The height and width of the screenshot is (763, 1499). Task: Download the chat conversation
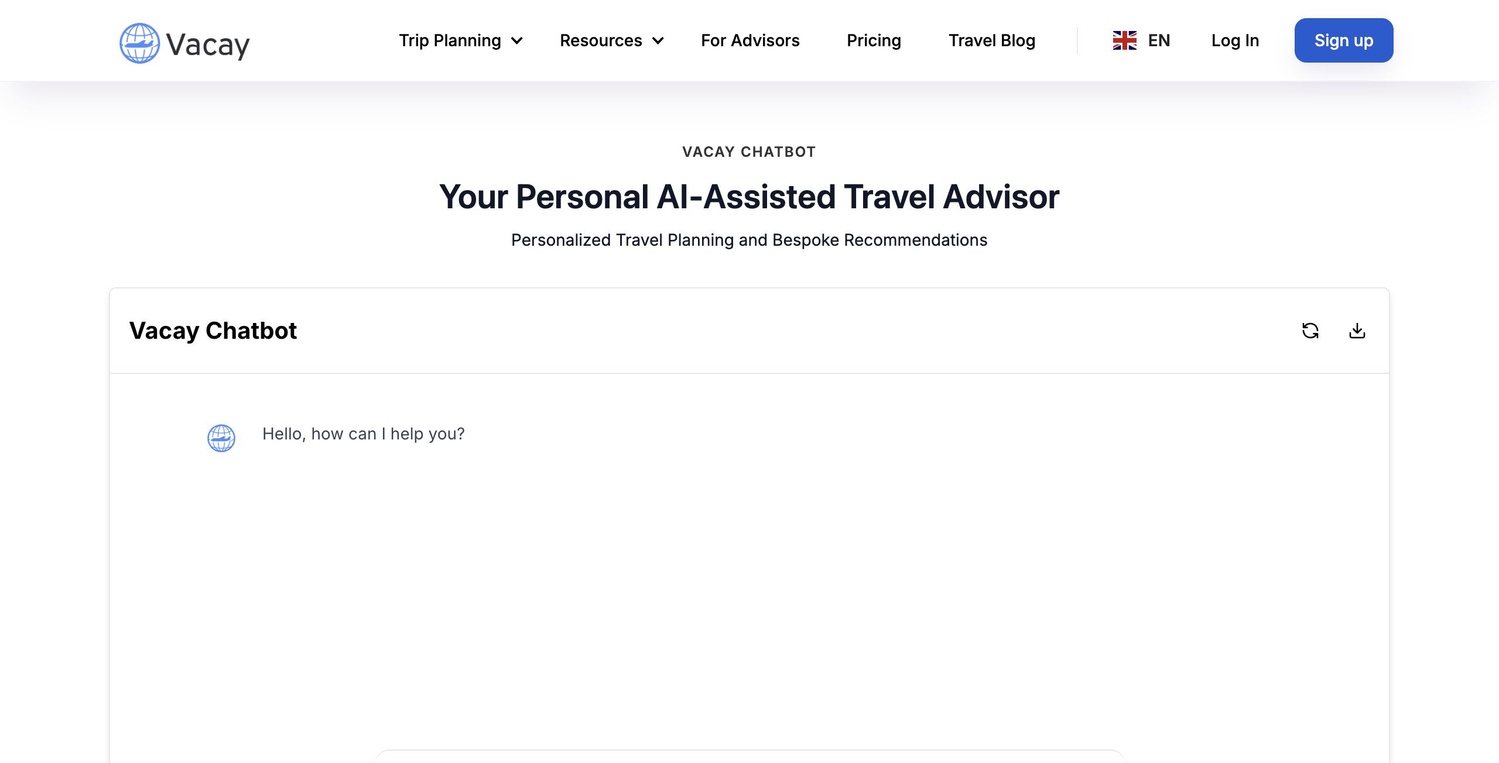(x=1357, y=331)
